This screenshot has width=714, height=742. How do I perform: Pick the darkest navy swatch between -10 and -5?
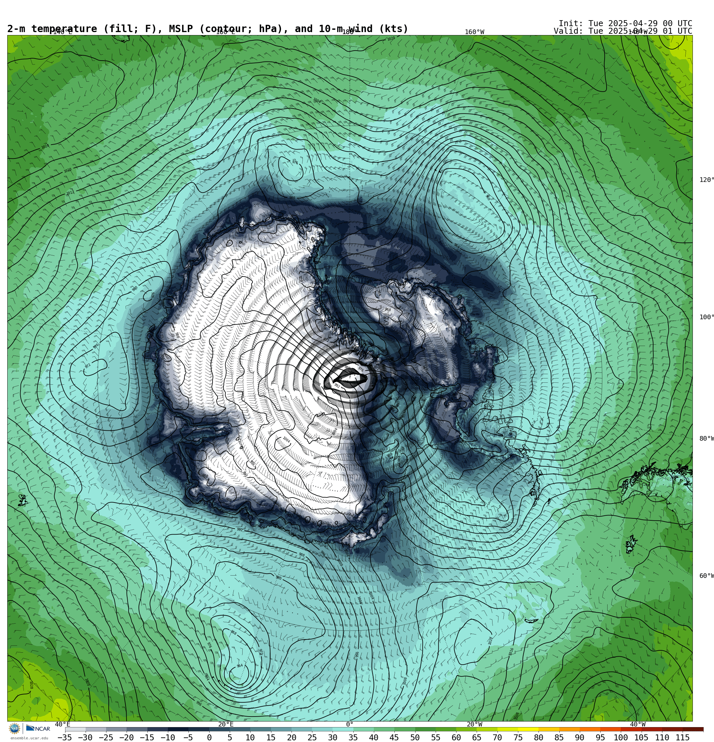[178, 729]
